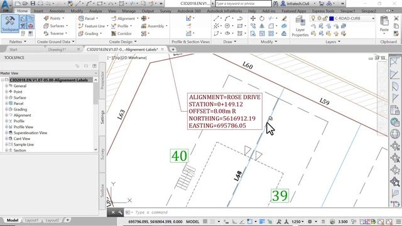The width and height of the screenshot is (402, 226).
Task: Click the Line draw tool icon
Action: [216, 18]
